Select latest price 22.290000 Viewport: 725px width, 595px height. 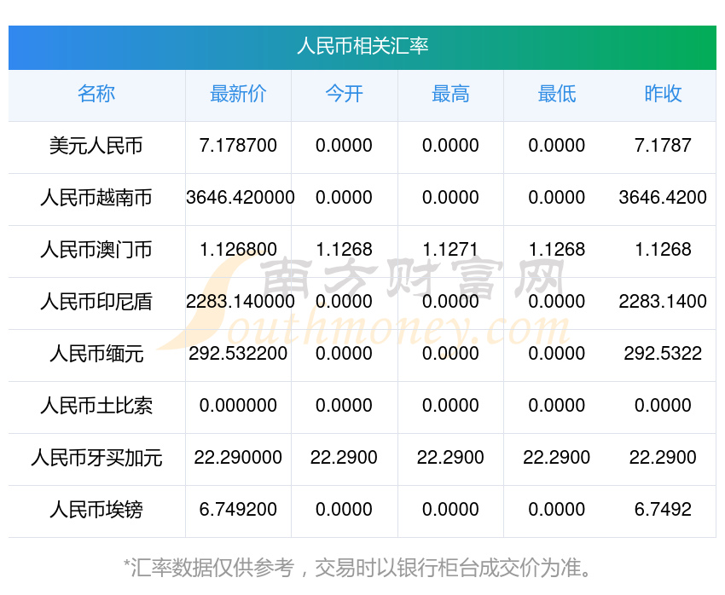[x=238, y=458]
